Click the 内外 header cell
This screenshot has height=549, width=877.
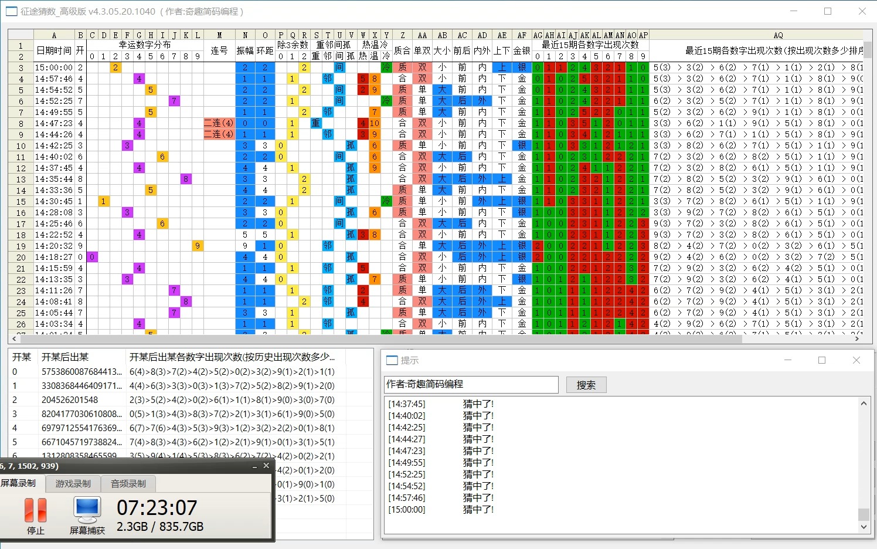coord(482,50)
